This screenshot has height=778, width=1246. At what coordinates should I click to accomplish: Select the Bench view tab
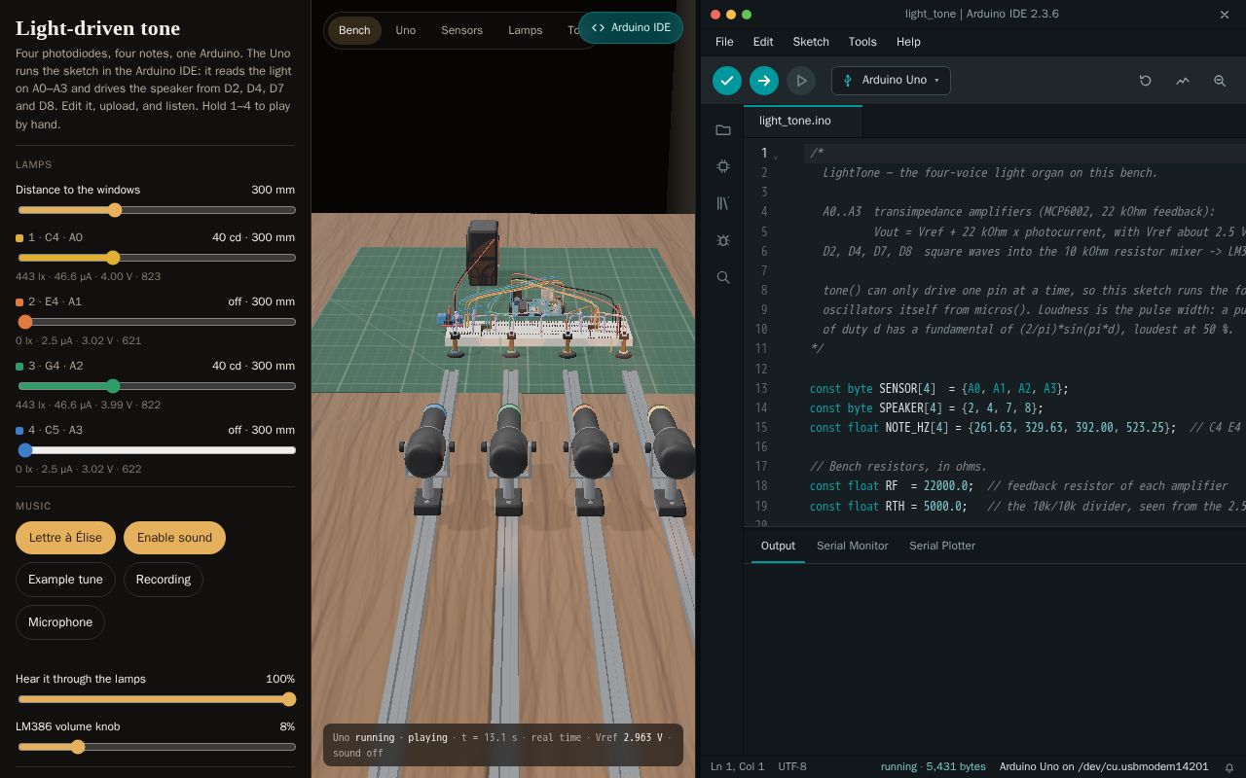[354, 30]
